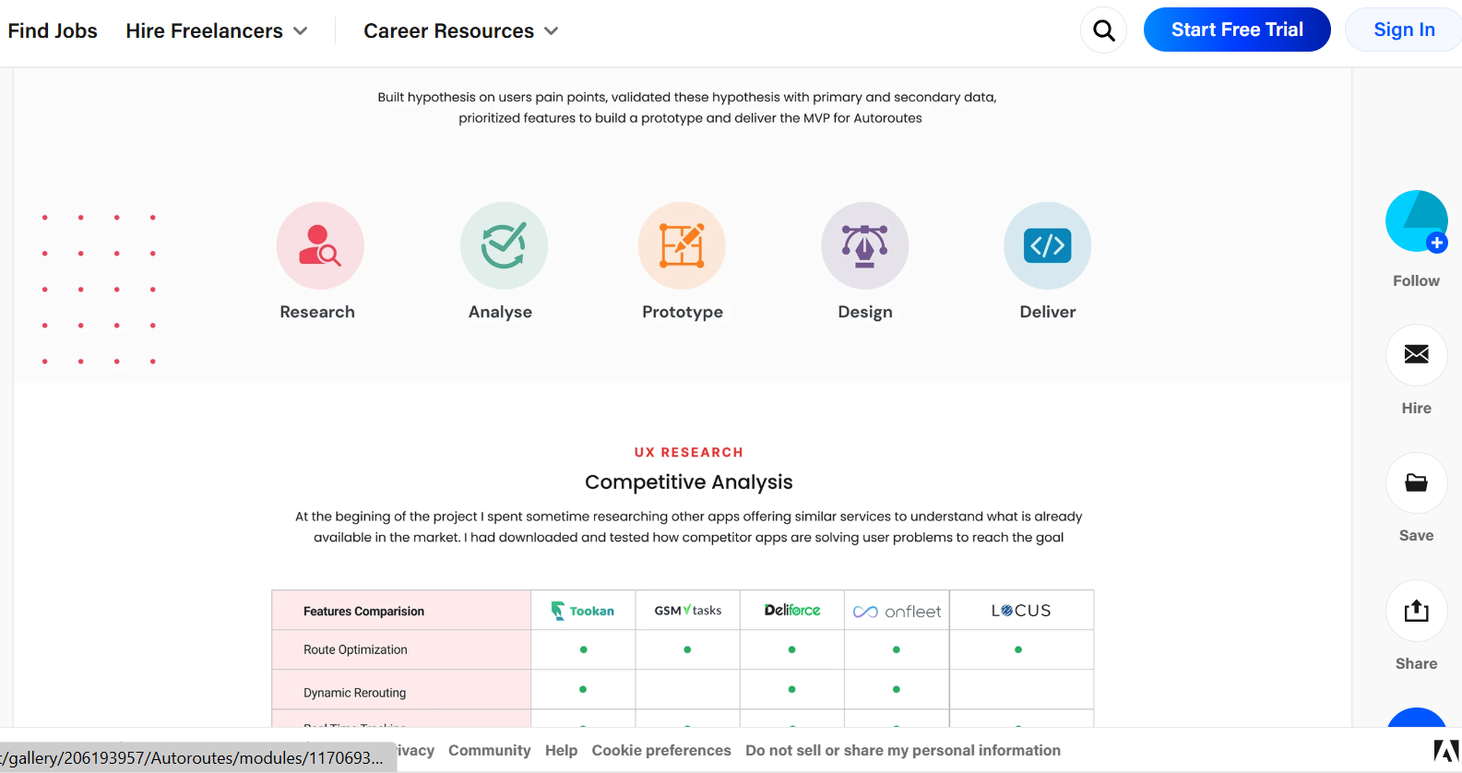Screen dimensions: 1462x773
Task: Expand the Career Resources menu
Action: point(460,31)
